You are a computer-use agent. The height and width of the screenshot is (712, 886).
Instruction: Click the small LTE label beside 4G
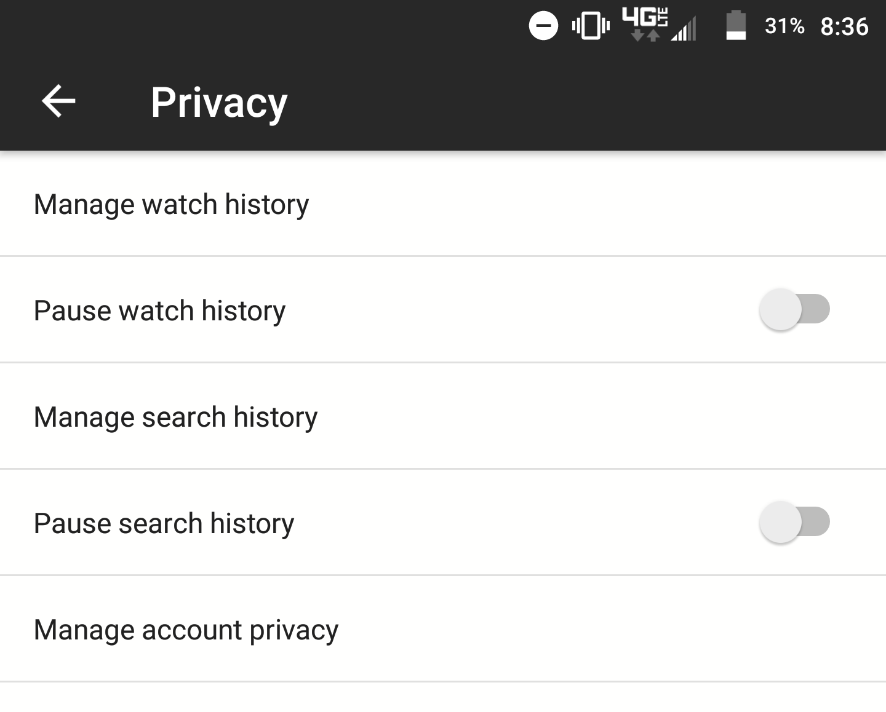[663, 17]
